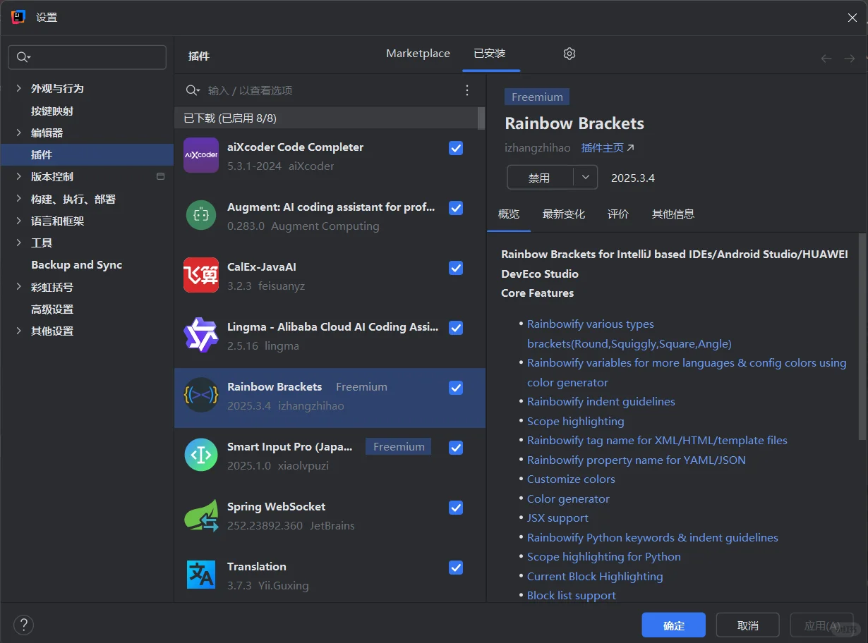Viewport: 868px width, 643px height.
Task: Switch to the 已安装 tab
Action: point(490,54)
